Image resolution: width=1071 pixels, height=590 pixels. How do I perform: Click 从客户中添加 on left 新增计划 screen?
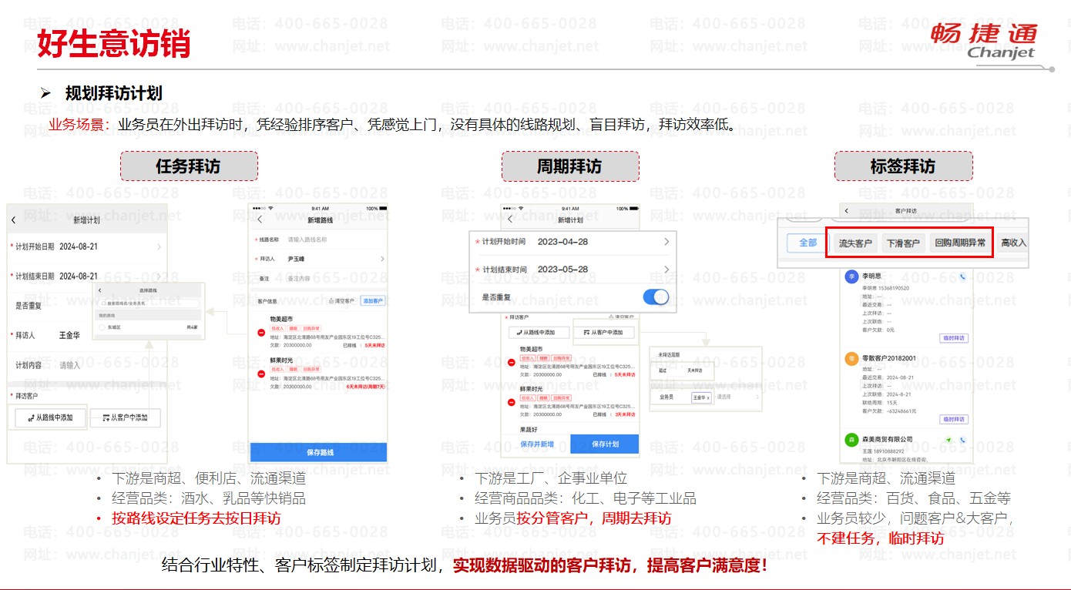tap(124, 418)
